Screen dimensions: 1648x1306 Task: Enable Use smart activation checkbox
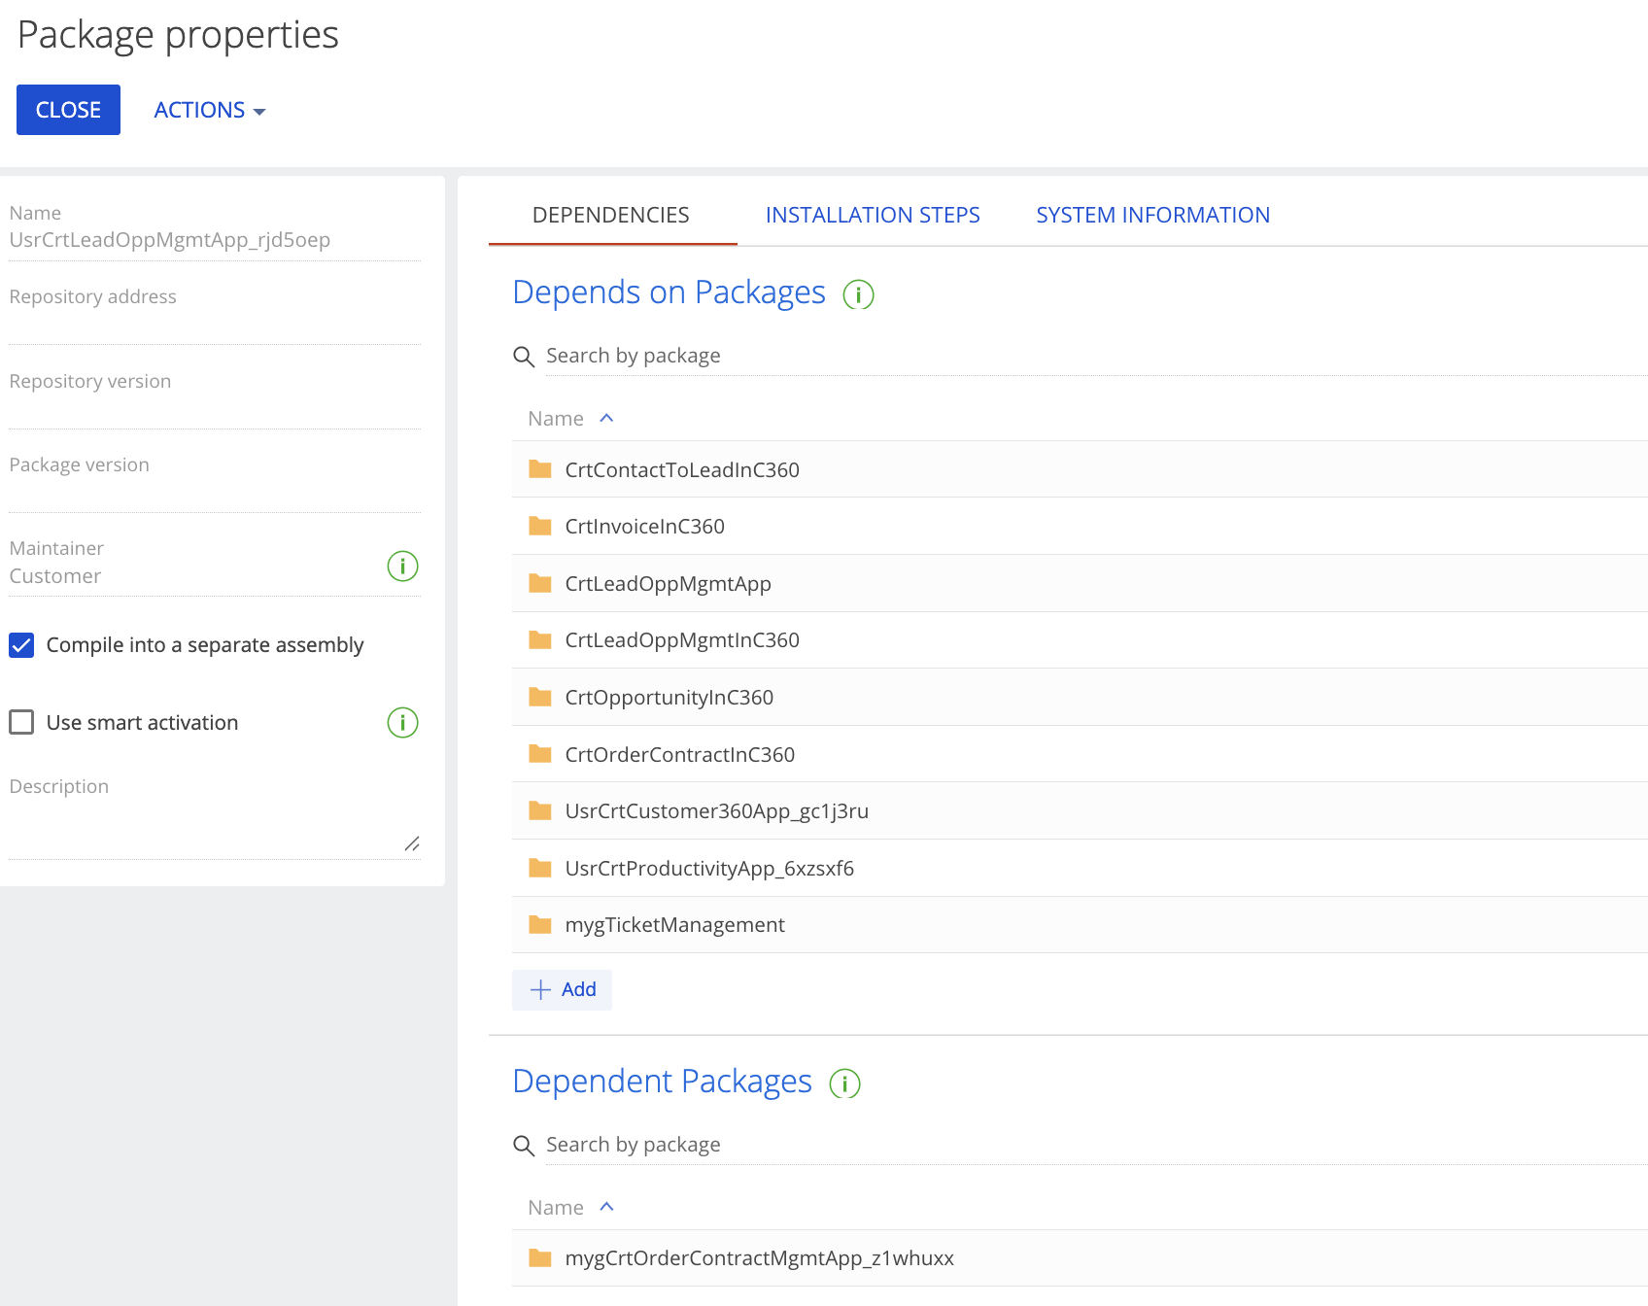pyautogui.click(x=21, y=723)
